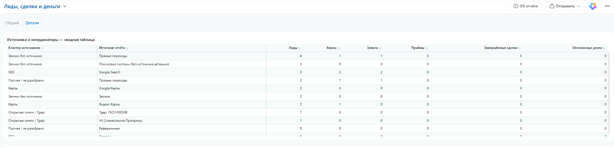Open the three-dot more options menu
Screen dimensions: 614x148
pos(607,6)
